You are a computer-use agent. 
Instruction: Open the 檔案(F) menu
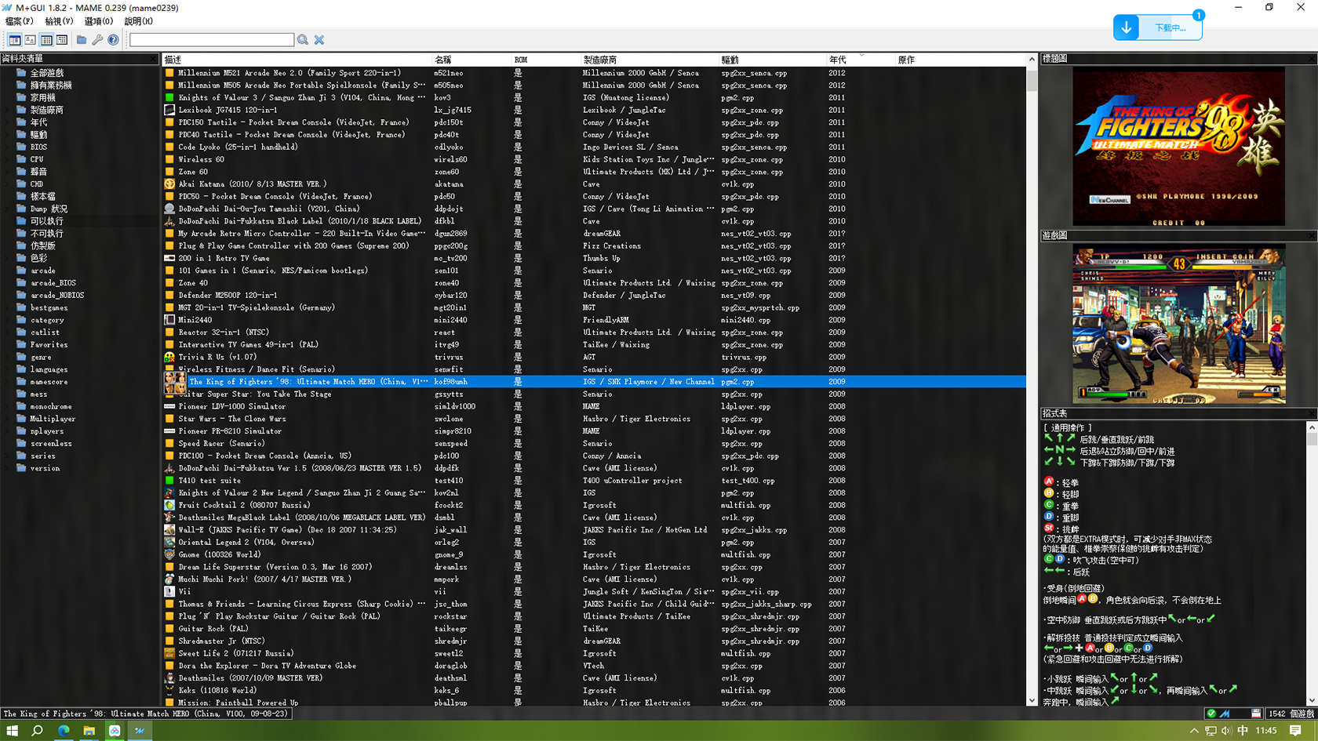tap(20, 21)
